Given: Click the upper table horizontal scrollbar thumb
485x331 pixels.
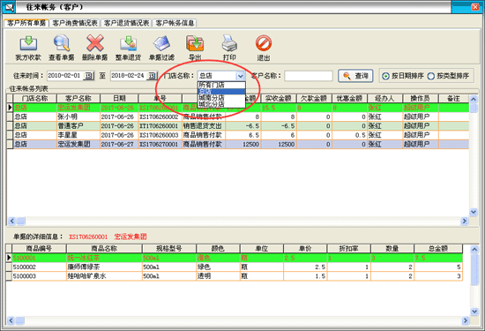Looking at the screenshot, I should (21, 221).
